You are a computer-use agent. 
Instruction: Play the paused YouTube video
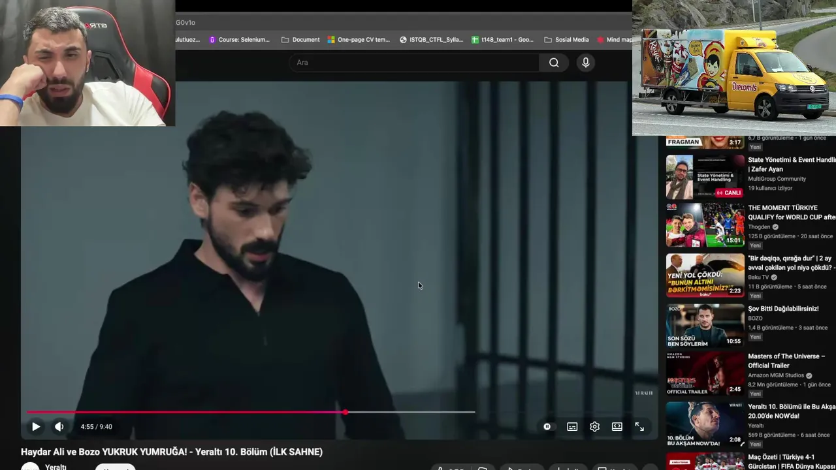point(36,427)
